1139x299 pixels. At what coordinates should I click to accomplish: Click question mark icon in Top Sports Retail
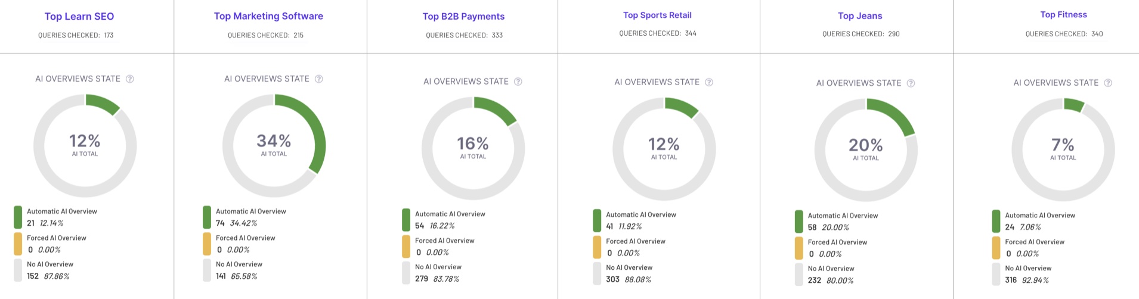click(709, 82)
